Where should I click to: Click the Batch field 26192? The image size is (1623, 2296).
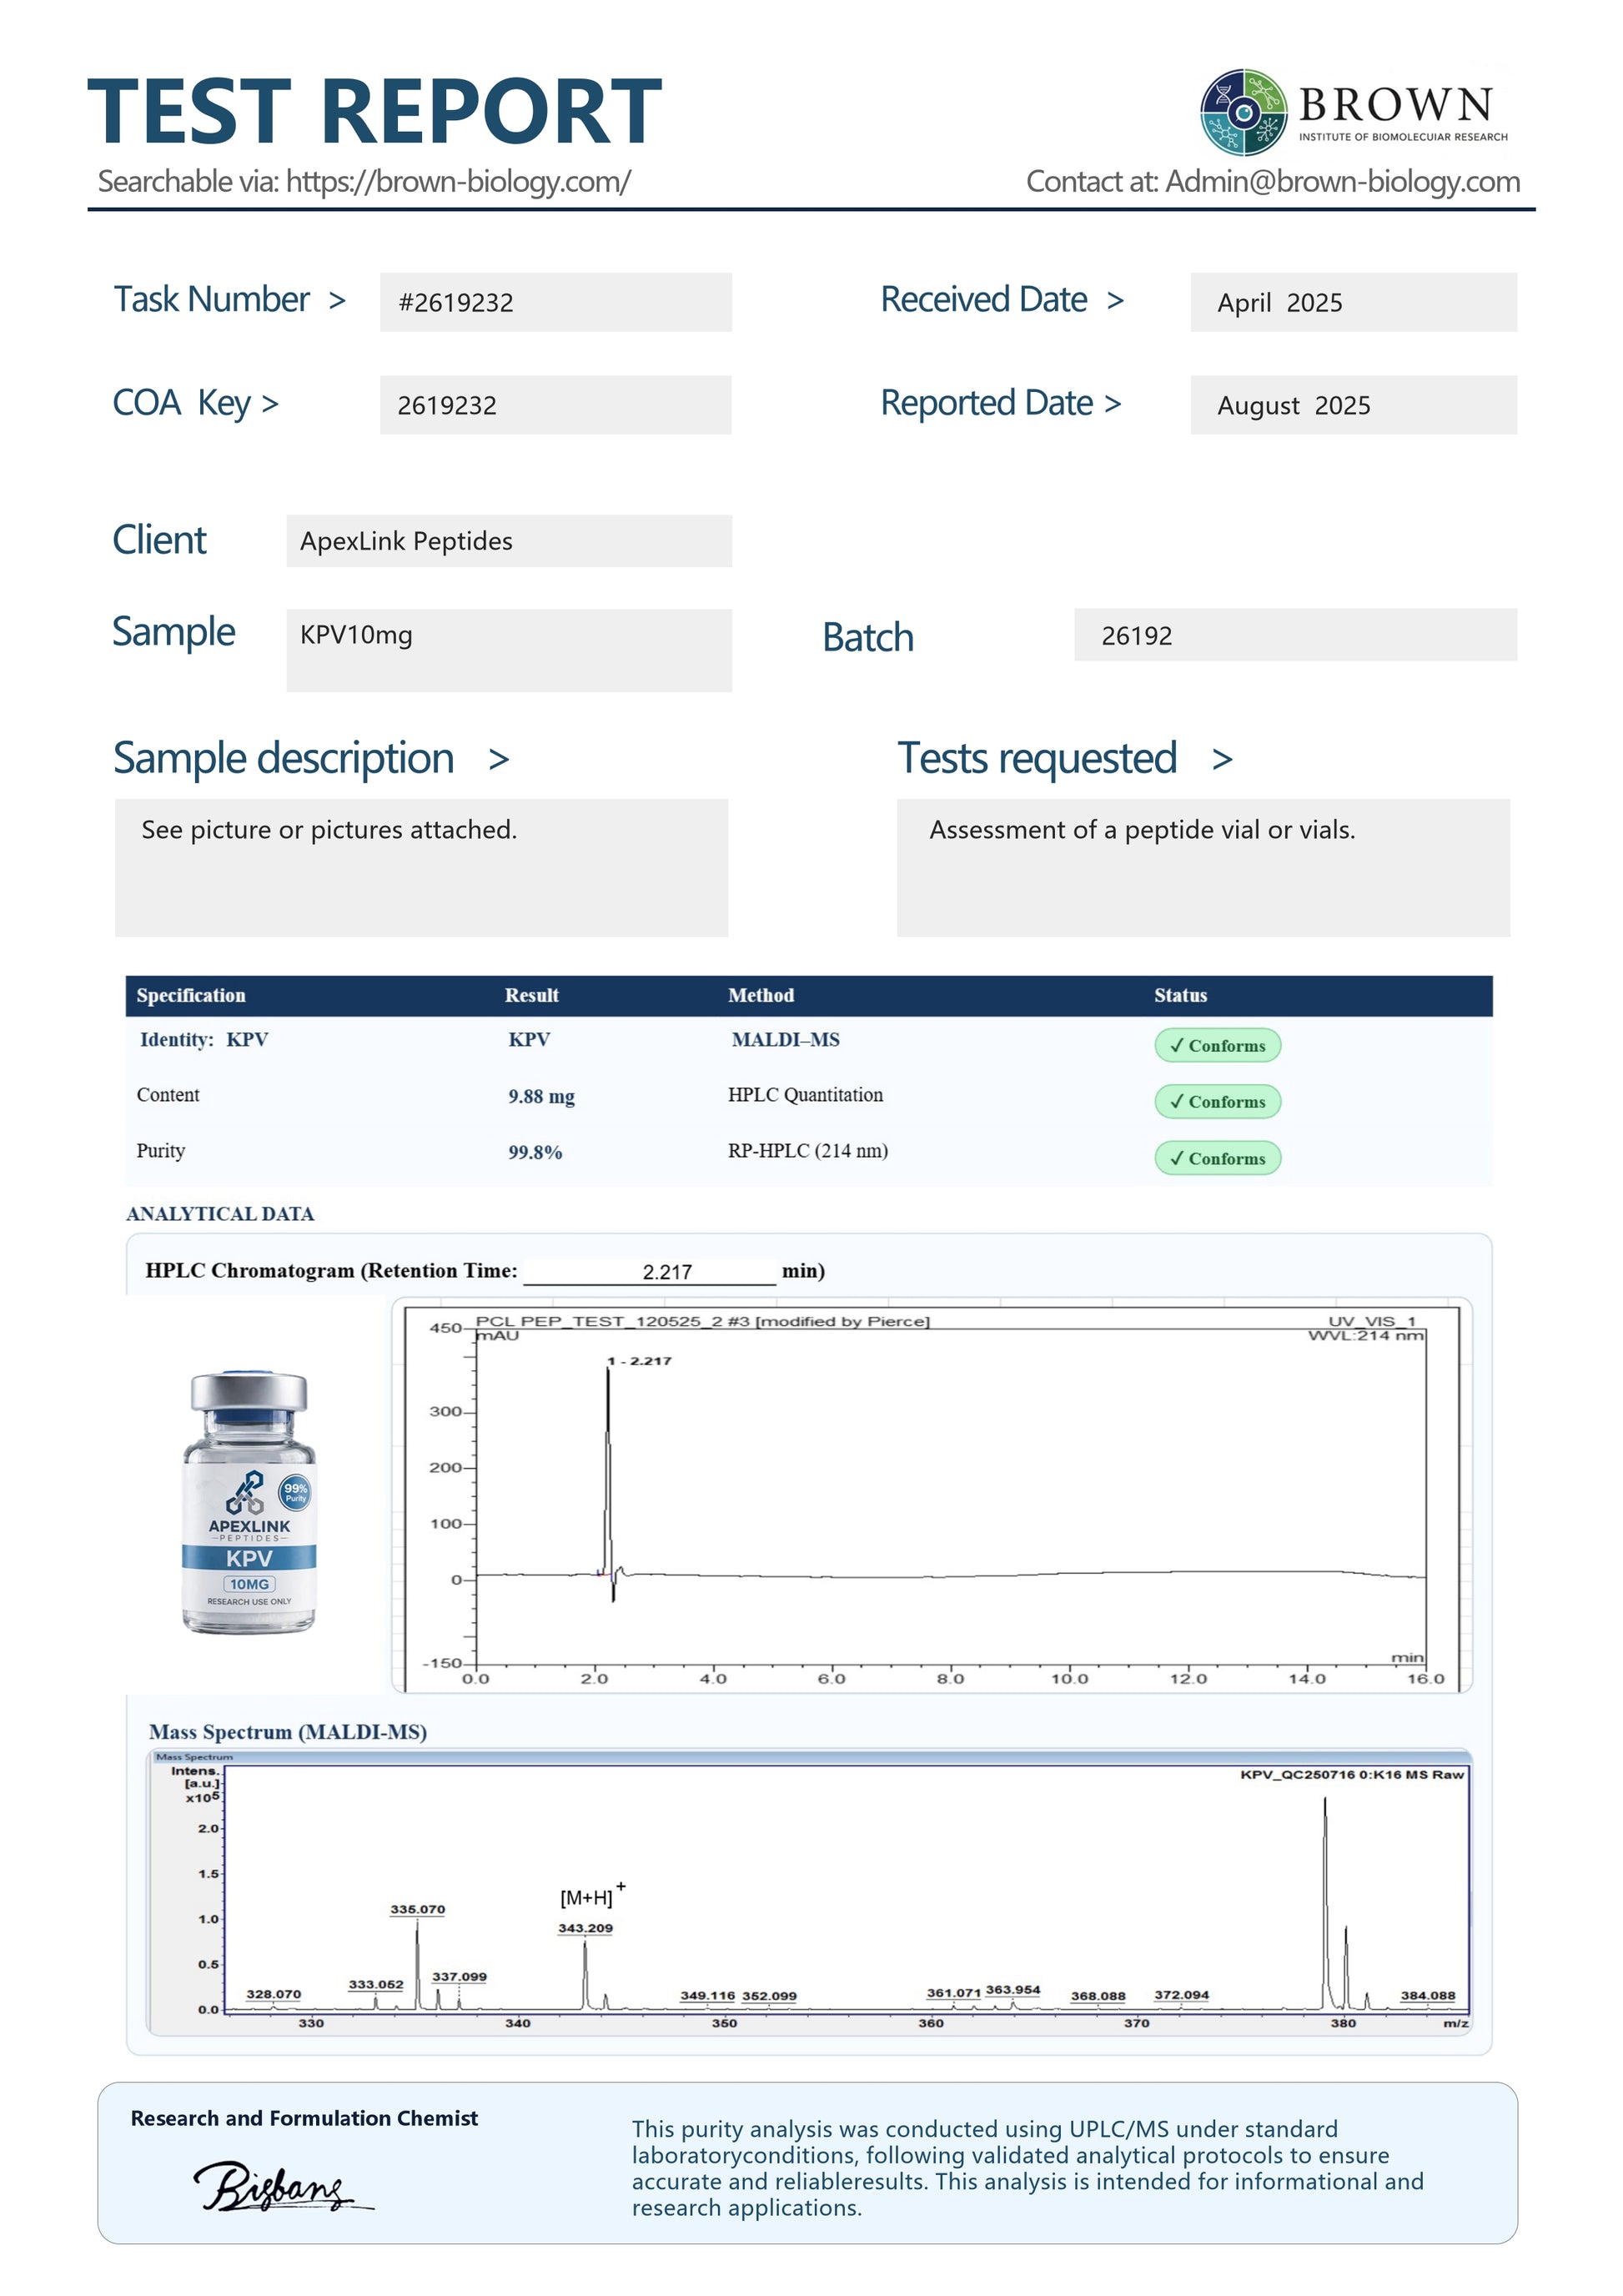[x=1295, y=635]
